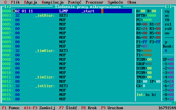Screen dimensions: 176x110
Task: Open the Symbole menu
Action: [116, 2]
